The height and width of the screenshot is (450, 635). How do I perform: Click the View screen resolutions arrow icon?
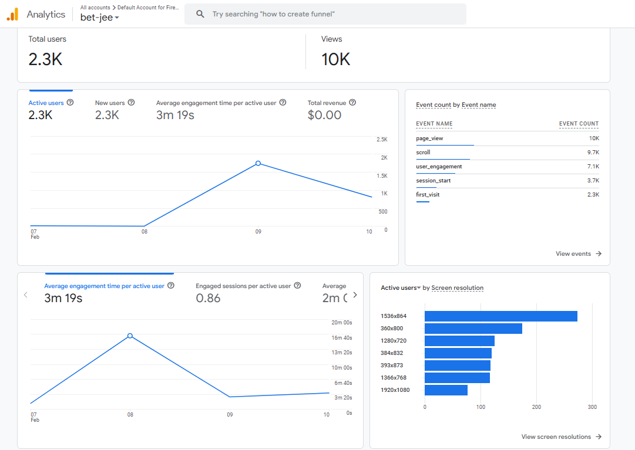click(x=599, y=437)
